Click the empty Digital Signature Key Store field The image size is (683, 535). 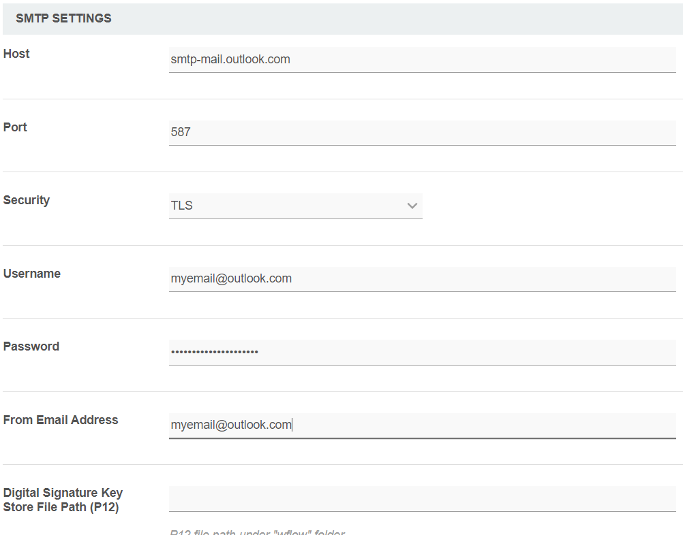tap(422, 498)
